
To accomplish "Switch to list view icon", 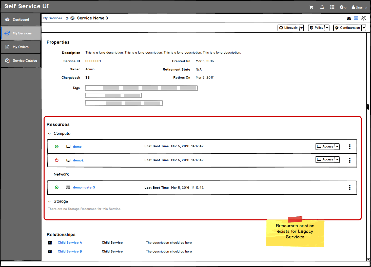I will click(x=356, y=18).
